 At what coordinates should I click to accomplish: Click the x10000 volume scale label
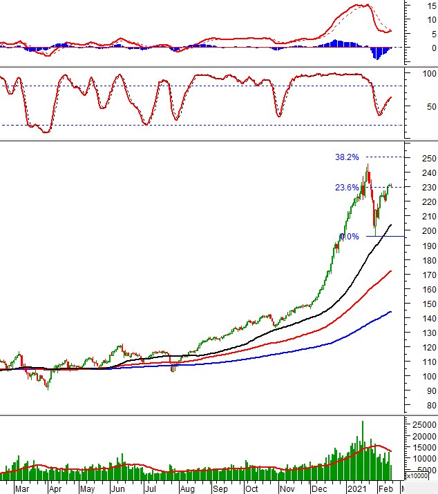(x=417, y=476)
